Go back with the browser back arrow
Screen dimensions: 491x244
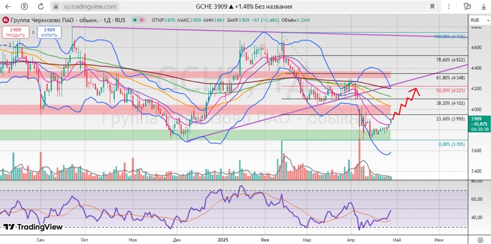tap(8, 6)
